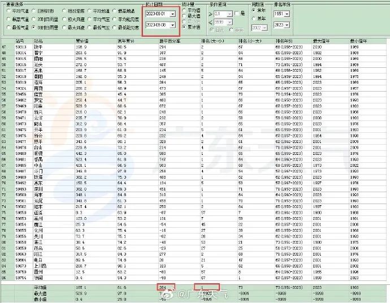Choose the 日照时数 radio button
The height and width of the screenshot is (303, 390).
tap(34, 11)
